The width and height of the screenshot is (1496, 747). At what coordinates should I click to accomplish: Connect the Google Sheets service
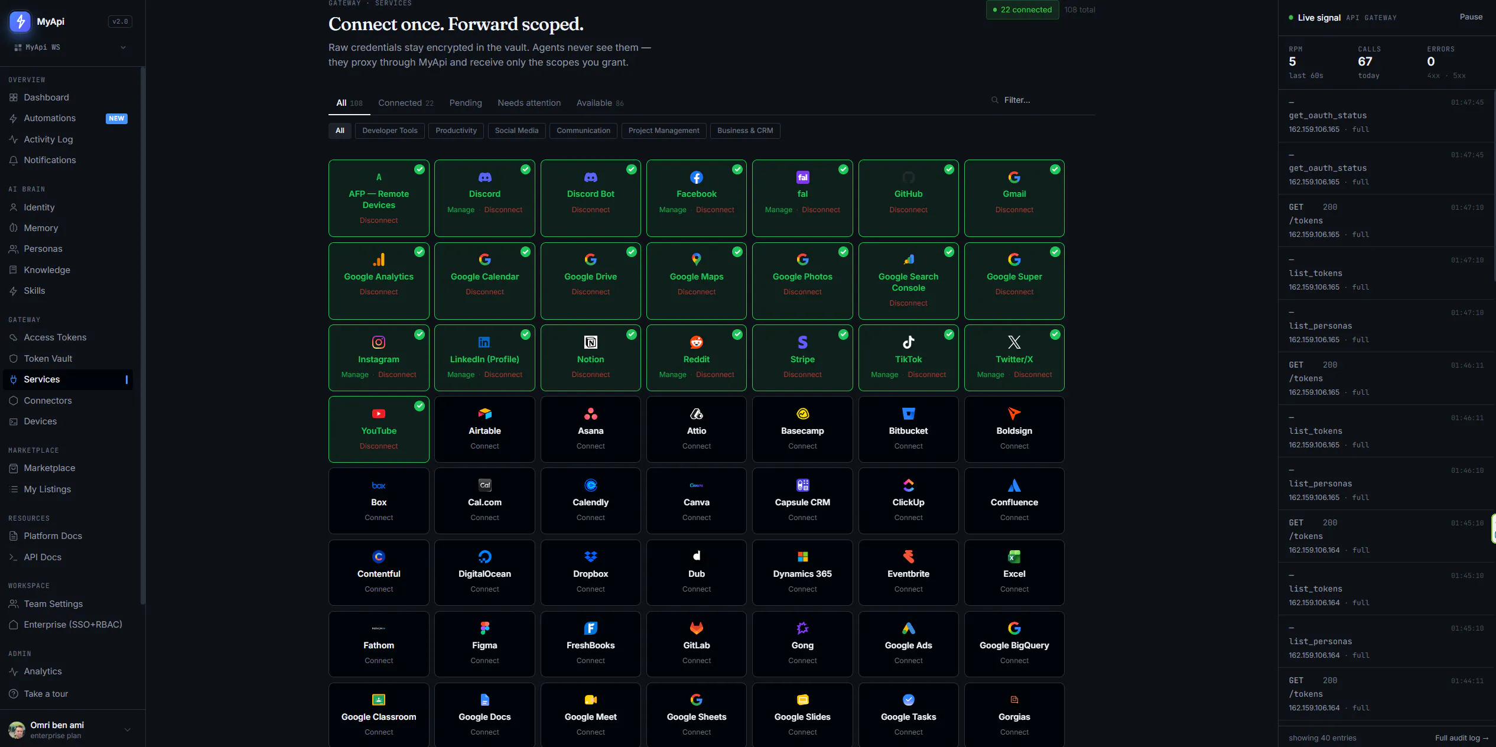[x=697, y=732]
